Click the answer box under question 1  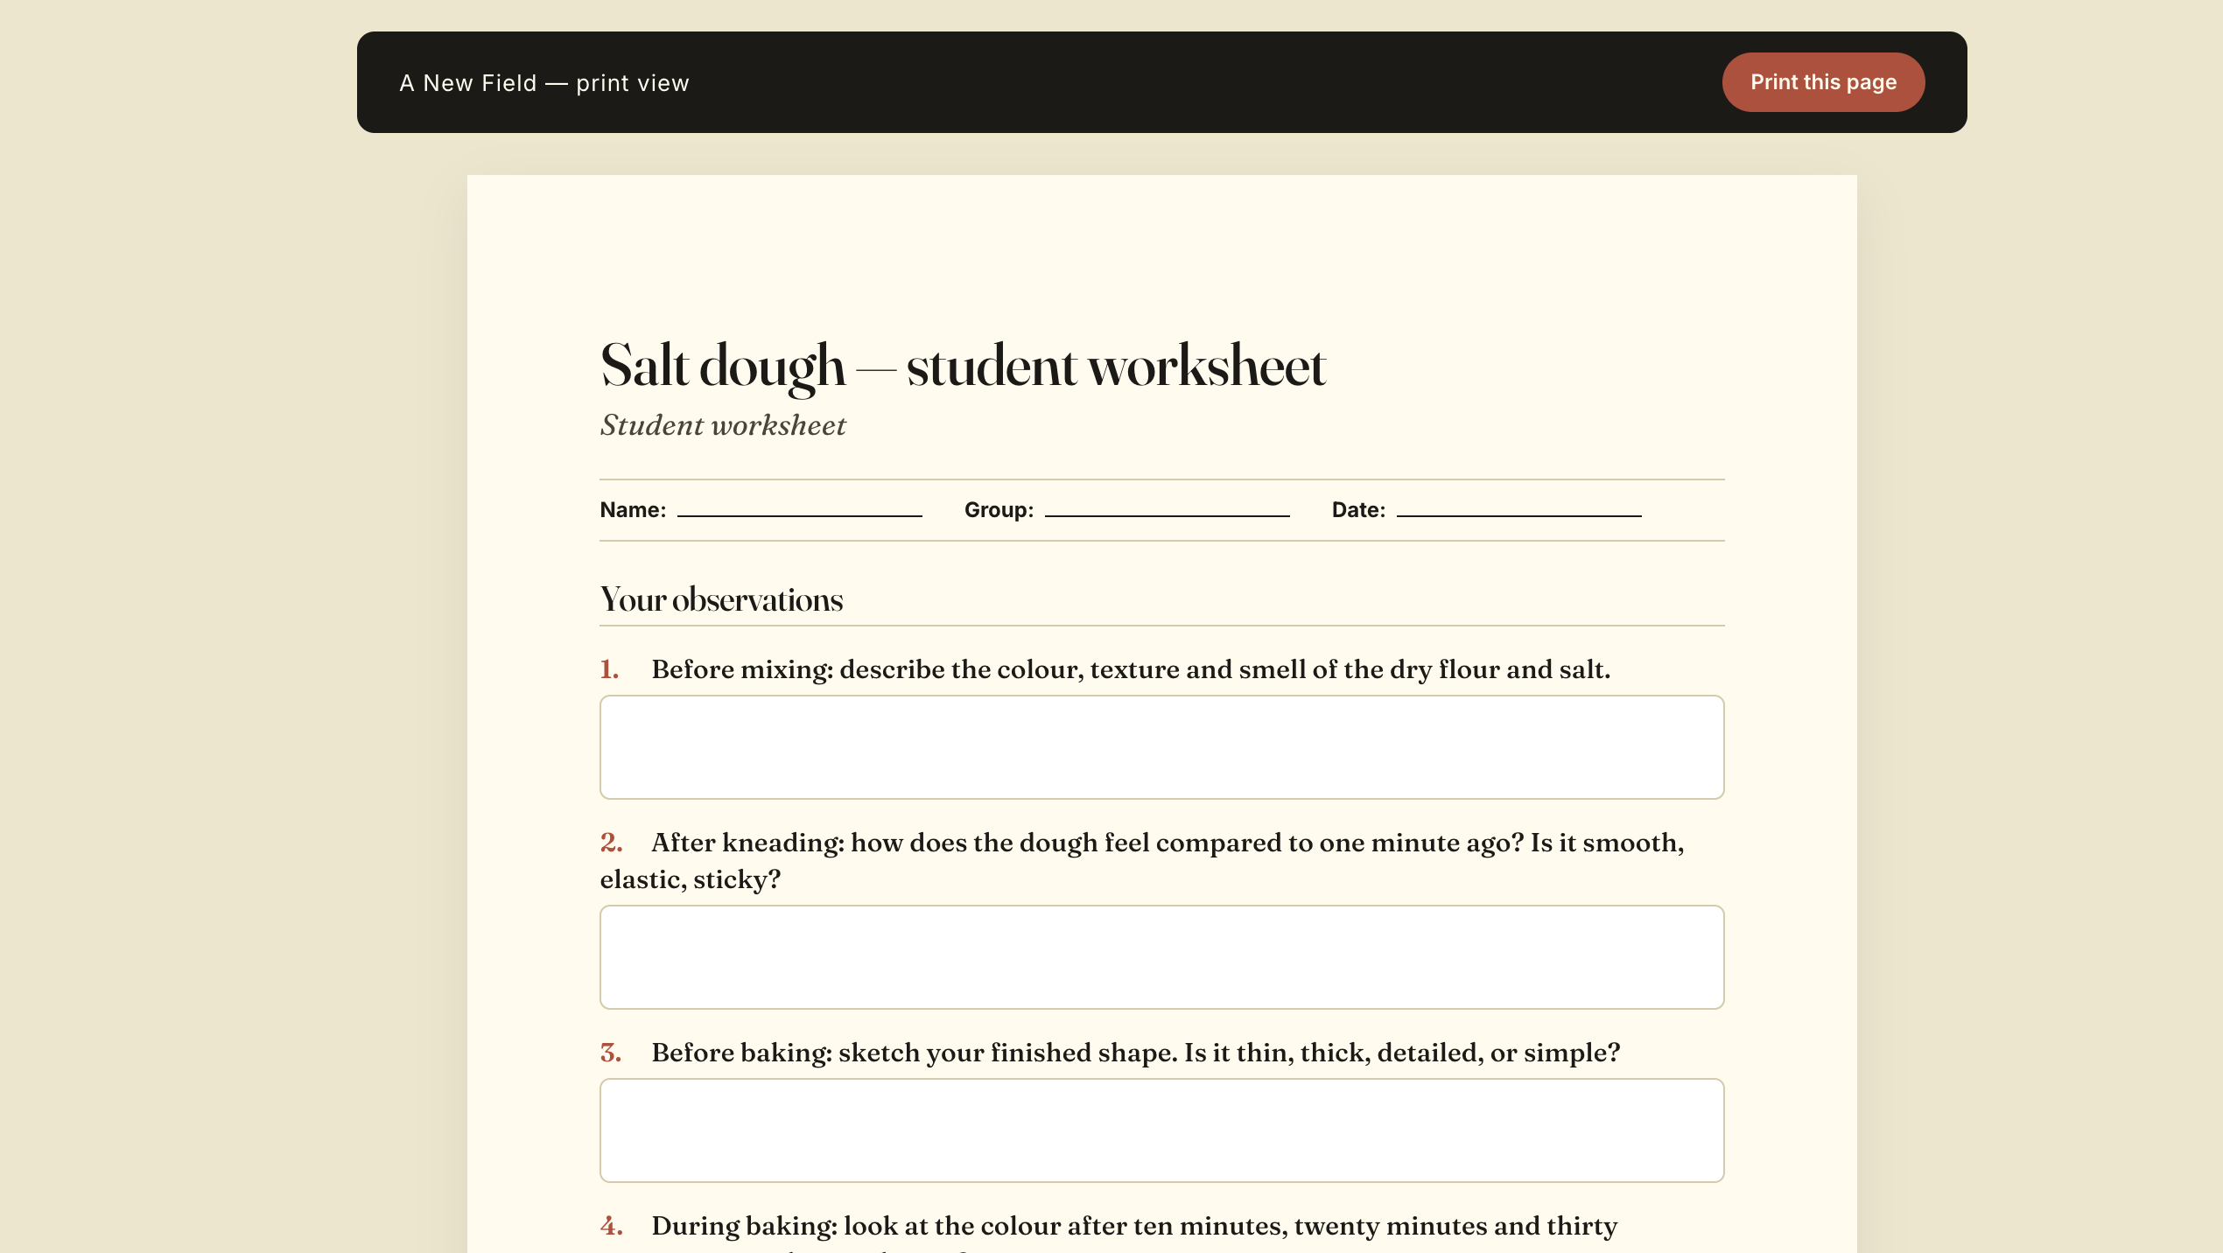coord(1161,747)
